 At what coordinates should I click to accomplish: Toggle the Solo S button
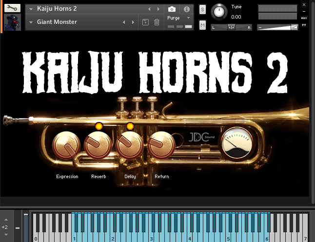202,9
